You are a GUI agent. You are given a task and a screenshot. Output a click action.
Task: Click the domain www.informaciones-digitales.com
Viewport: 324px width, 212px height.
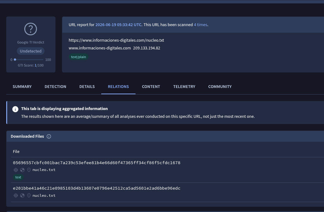100,48
